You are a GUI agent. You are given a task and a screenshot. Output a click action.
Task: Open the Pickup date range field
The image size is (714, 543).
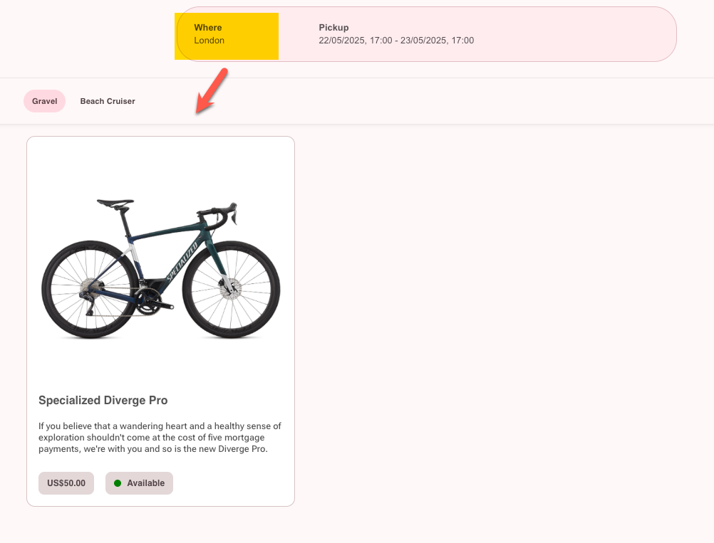[x=396, y=34]
